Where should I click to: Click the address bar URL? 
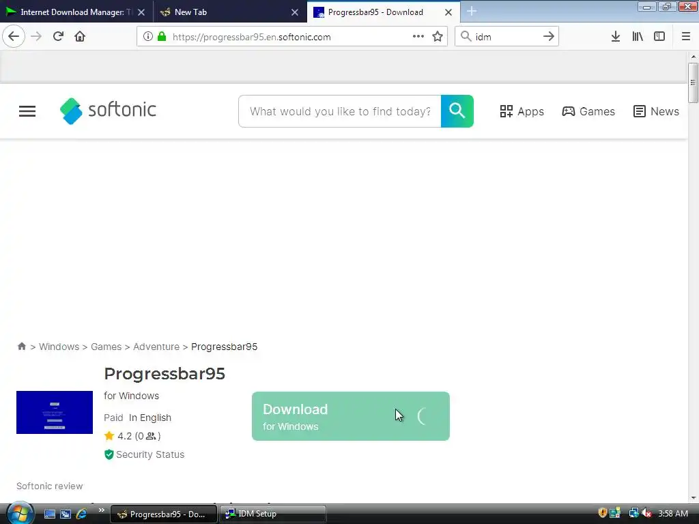pyautogui.click(x=251, y=37)
